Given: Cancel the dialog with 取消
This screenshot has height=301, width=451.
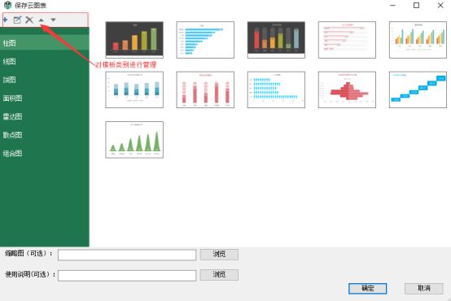Looking at the screenshot, I should [x=423, y=288].
